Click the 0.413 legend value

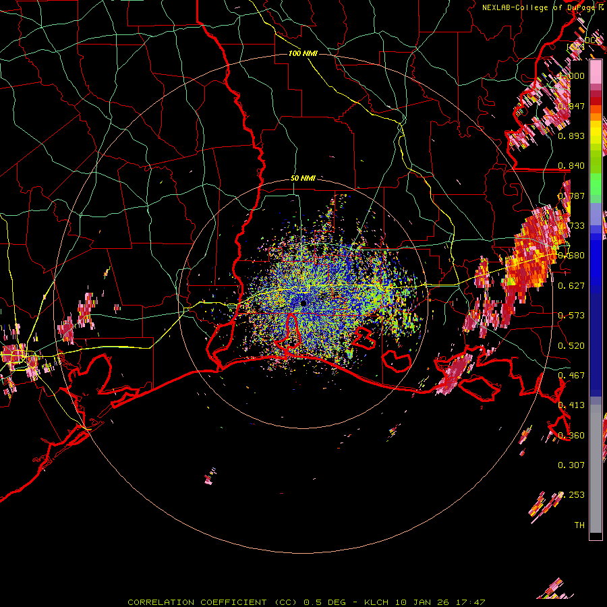pos(571,405)
